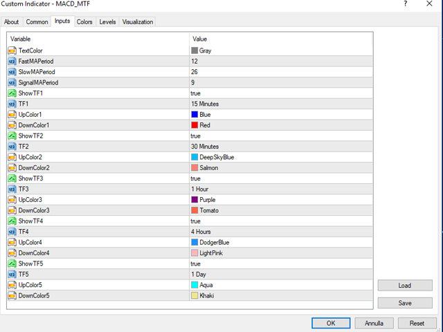Image resolution: width=443 pixels, height=332 pixels.
Task: Click the color icon beside UpColor5
Action: pyautogui.click(x=12, y=285)
